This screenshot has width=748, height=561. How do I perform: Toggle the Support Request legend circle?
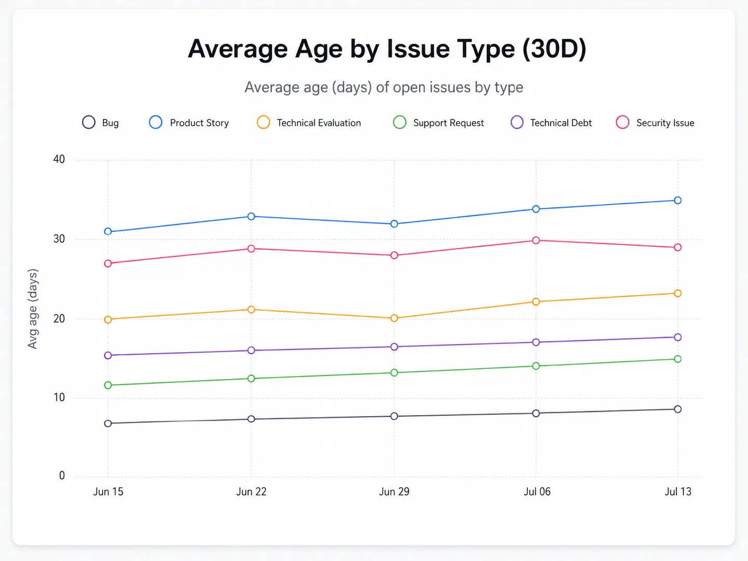(399, 122)
